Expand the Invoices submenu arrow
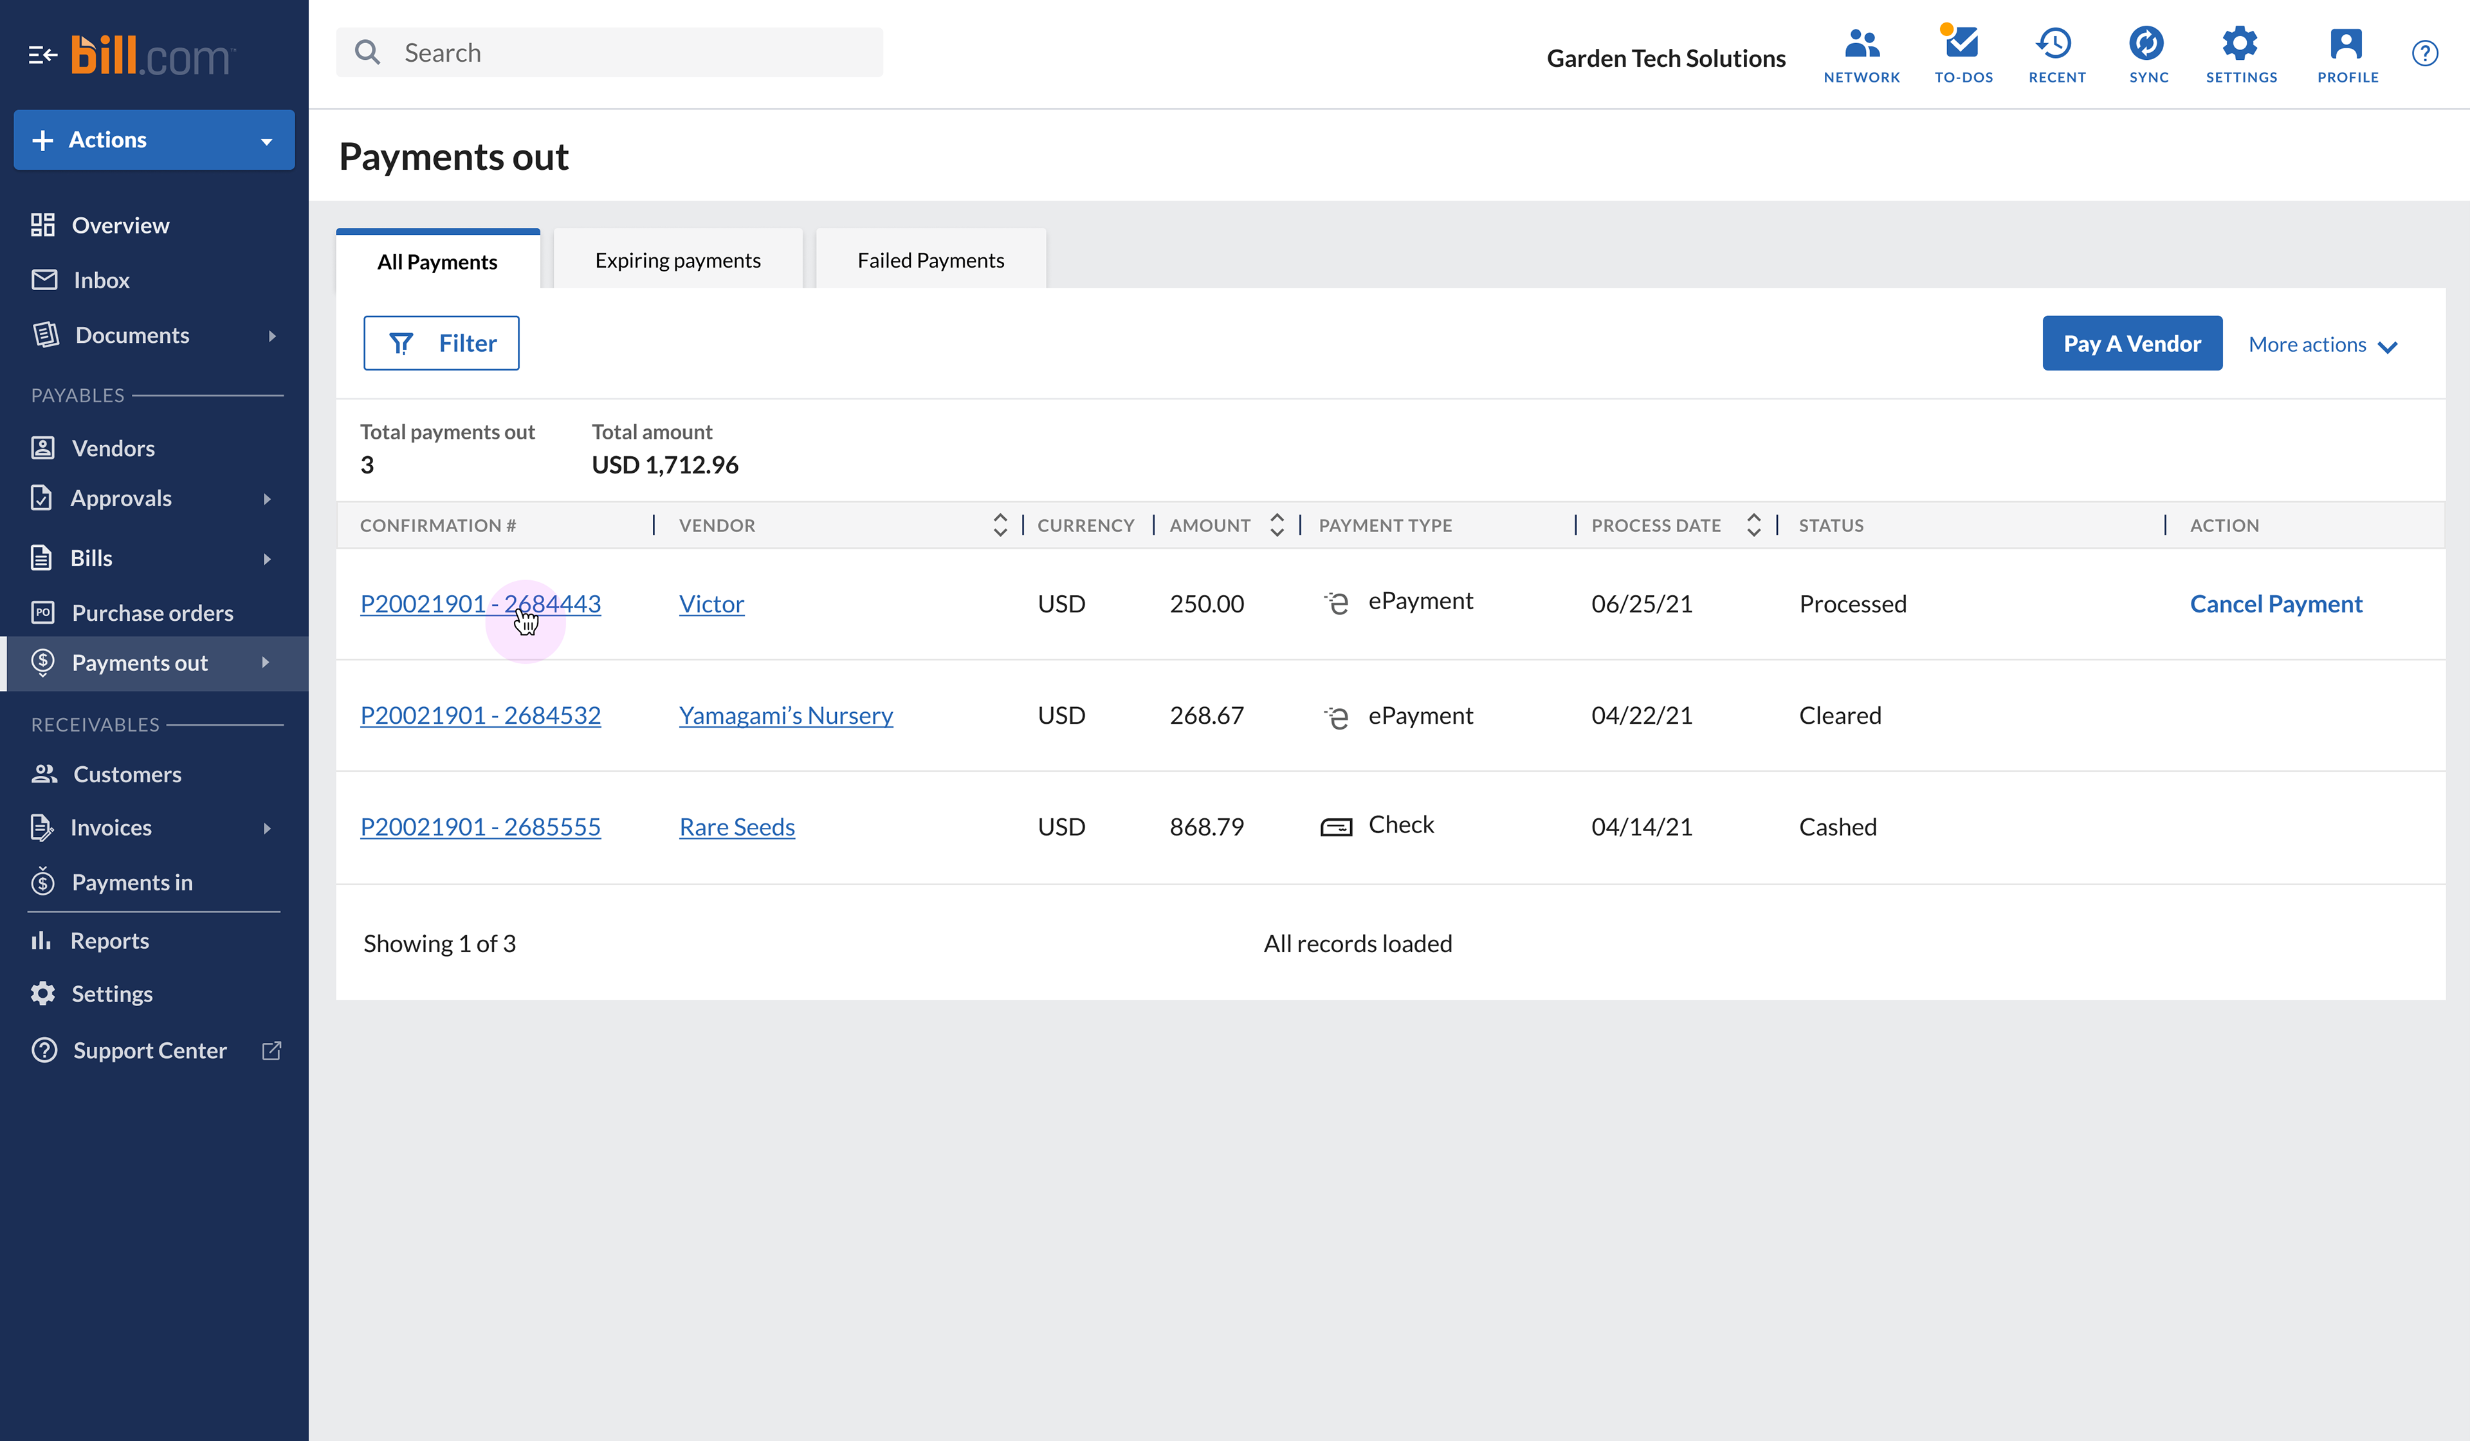This screenshot has height=1441, width=2470. click(266, 827)
